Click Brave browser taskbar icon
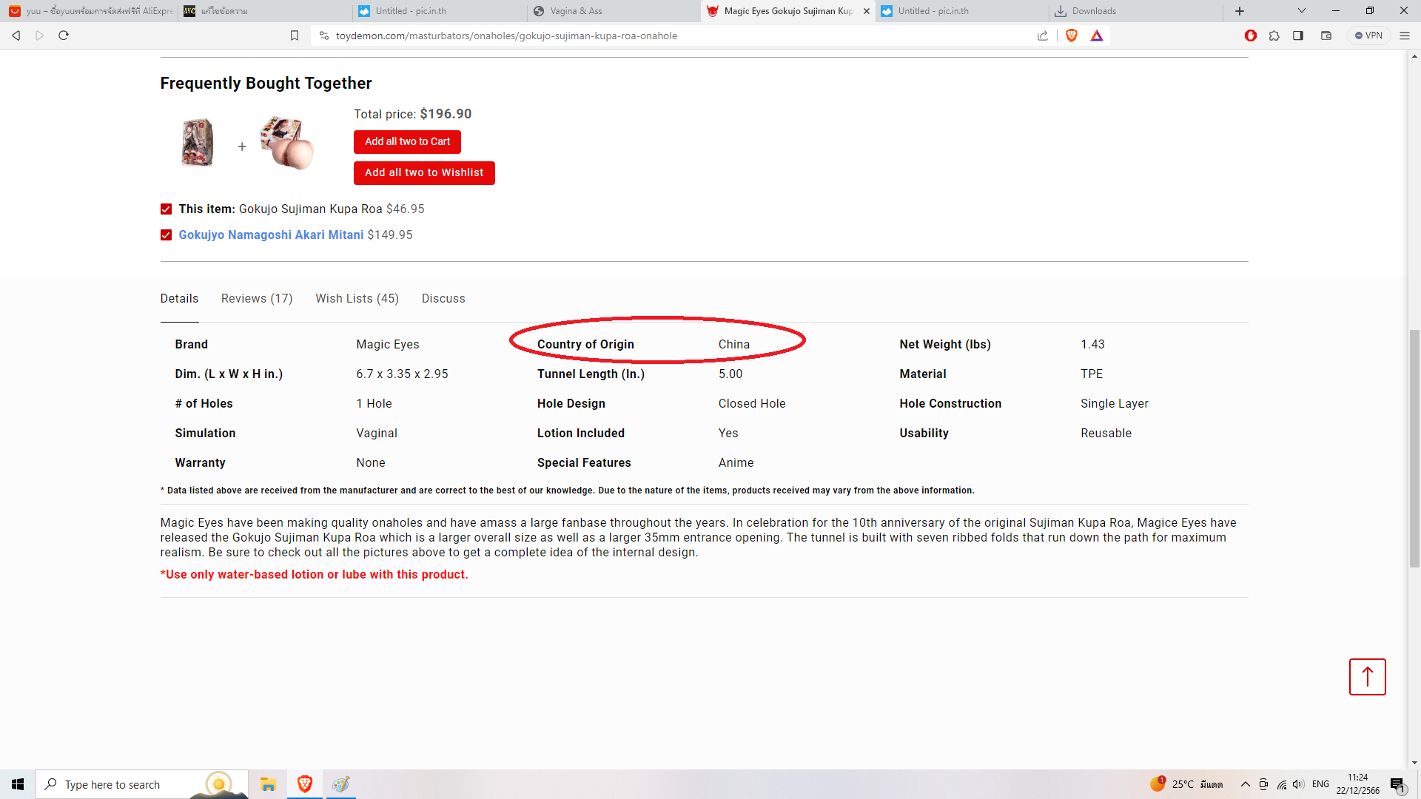The image size is (1421, 799). (x=305, y=784)
